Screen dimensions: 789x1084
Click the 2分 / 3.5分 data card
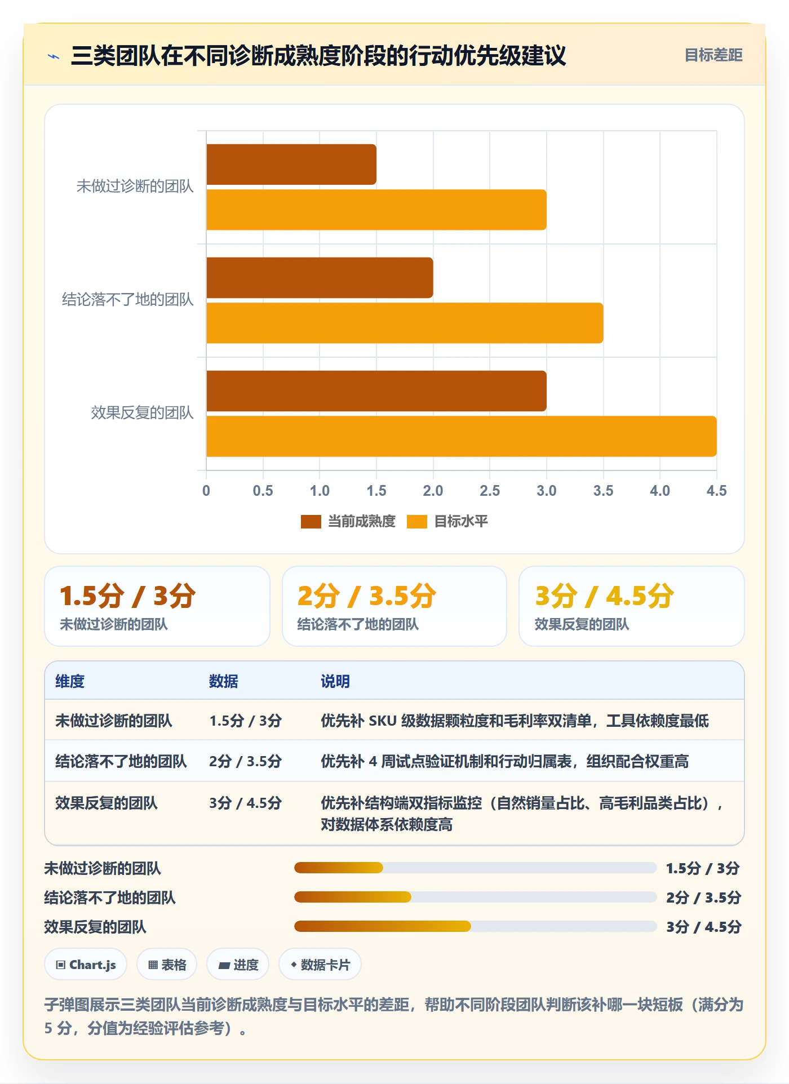(394, 606)
